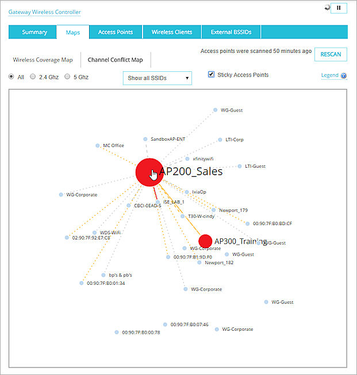Open the Access Points tab

tap(116, 32)
